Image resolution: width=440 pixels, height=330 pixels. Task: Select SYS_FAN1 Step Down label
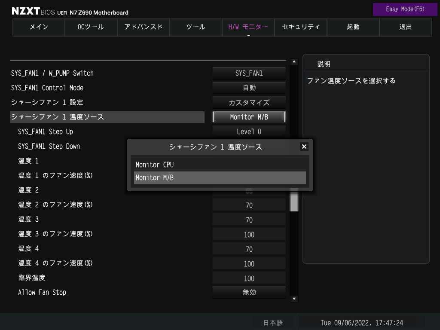[x=49, y=146]
